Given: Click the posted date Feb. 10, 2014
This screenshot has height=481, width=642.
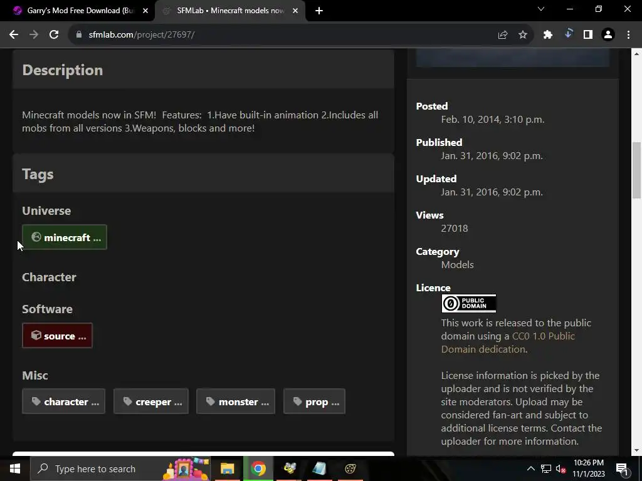Looking at the screenshot, I should (x=493, y=120).
